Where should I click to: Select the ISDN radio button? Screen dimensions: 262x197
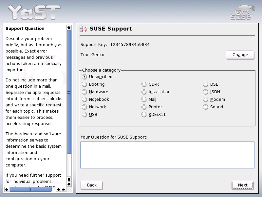tap(206, 92)
